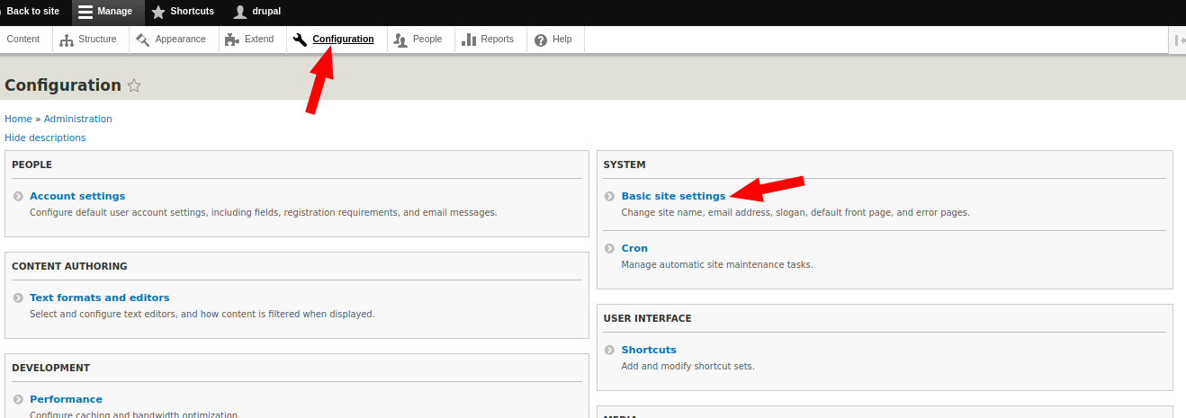Click arrow bullet beside Performance
Viewport: 1186px width, 418px height.
[18, 399]
